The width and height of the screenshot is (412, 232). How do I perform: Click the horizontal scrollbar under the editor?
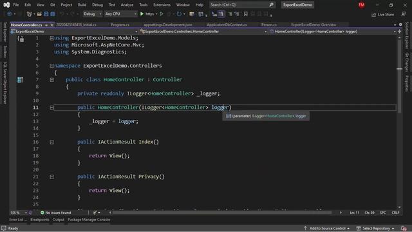point(222,213)
